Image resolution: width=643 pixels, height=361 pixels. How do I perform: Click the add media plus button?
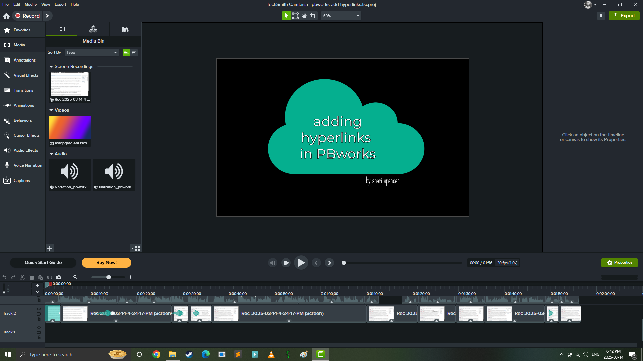(50, 248)
